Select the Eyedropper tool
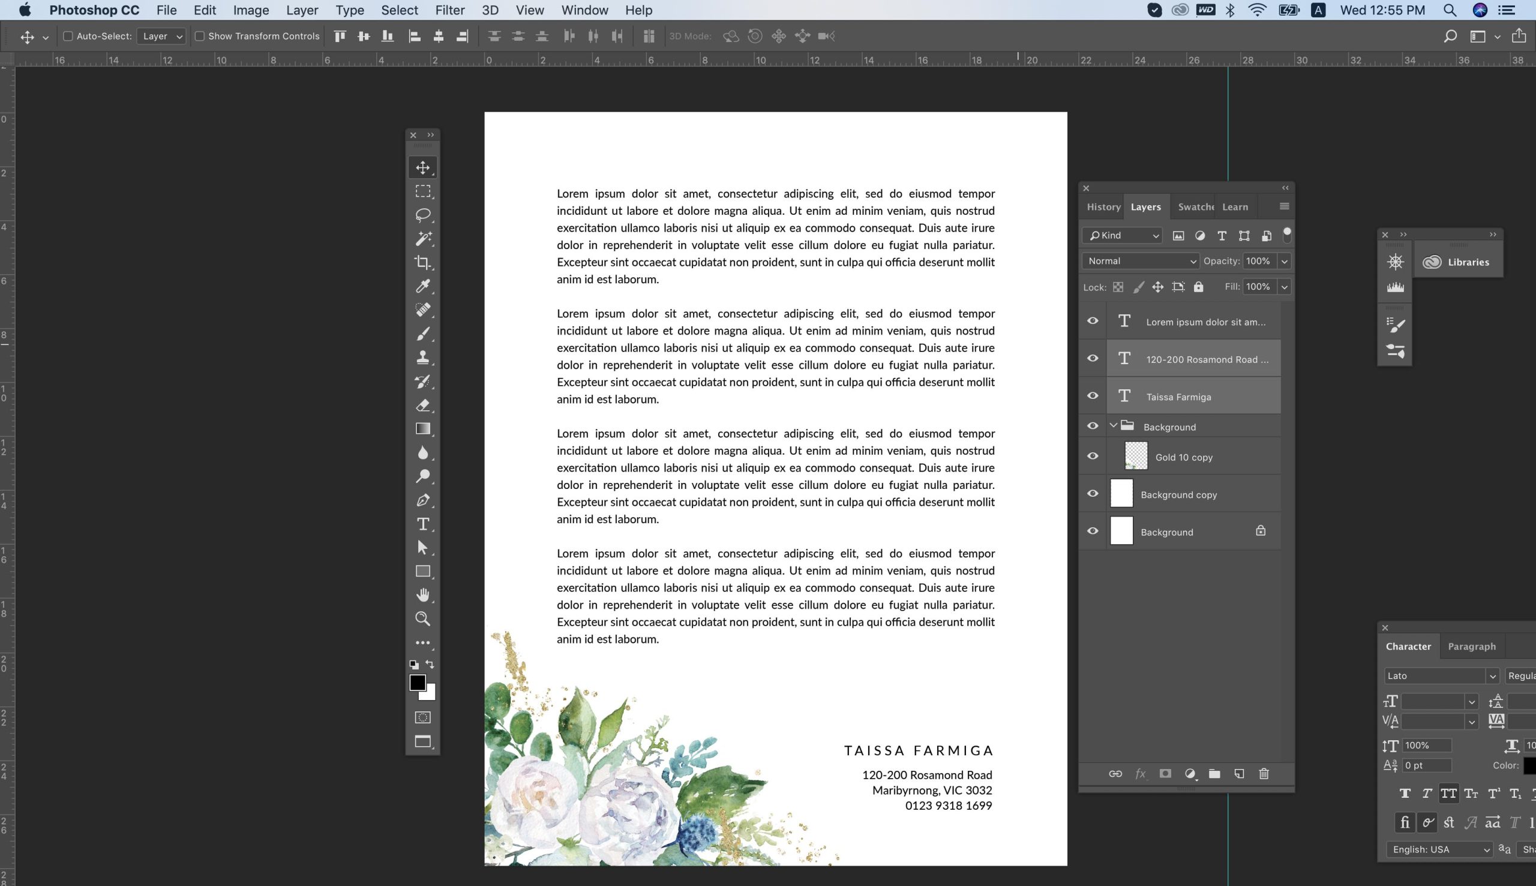 tap(422, 286)
